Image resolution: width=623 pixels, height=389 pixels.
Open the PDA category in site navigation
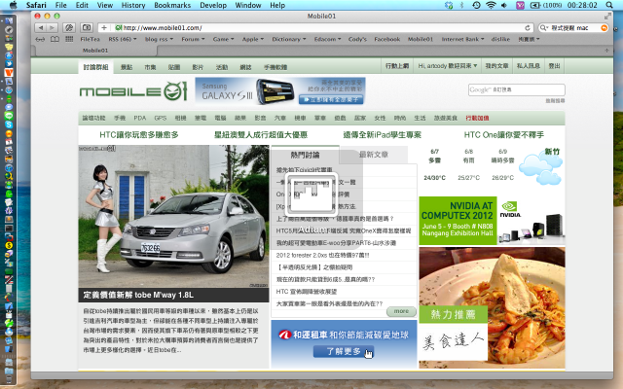pyautogui.click(x=140, y=118)
